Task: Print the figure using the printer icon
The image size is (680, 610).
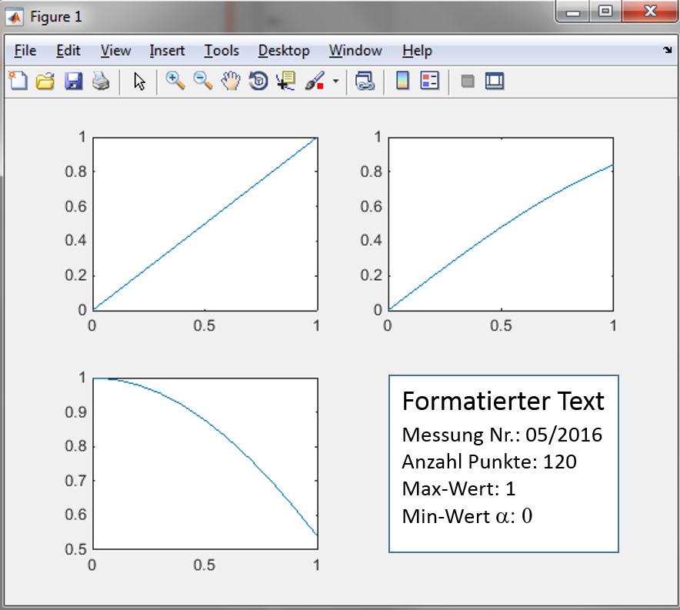Action: (x=101, y=81)
